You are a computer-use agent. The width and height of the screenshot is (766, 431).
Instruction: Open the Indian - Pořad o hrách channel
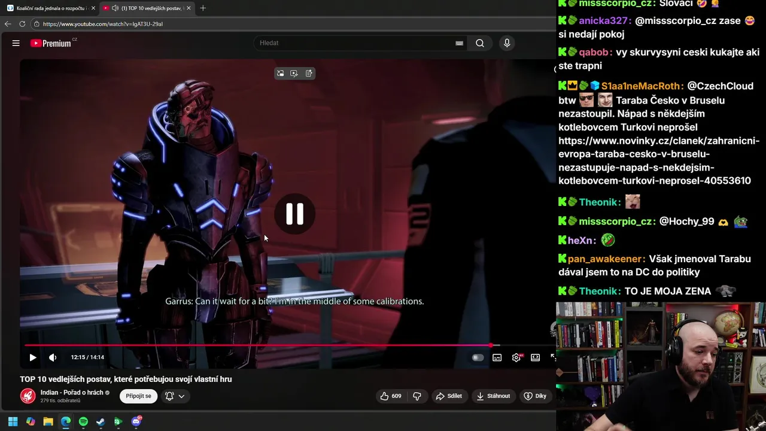tap(72, 393)
